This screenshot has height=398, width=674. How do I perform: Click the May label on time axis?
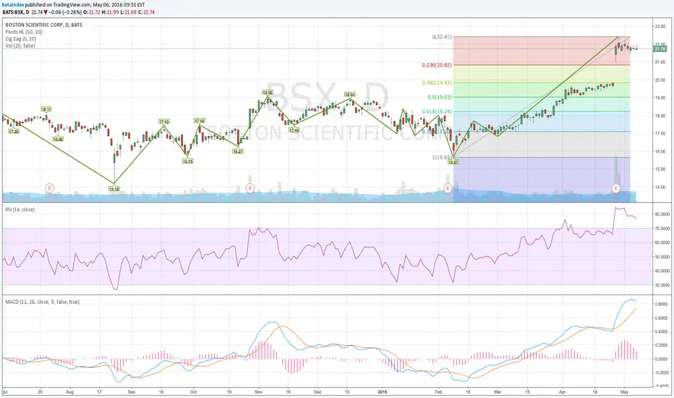click(625, 392)
